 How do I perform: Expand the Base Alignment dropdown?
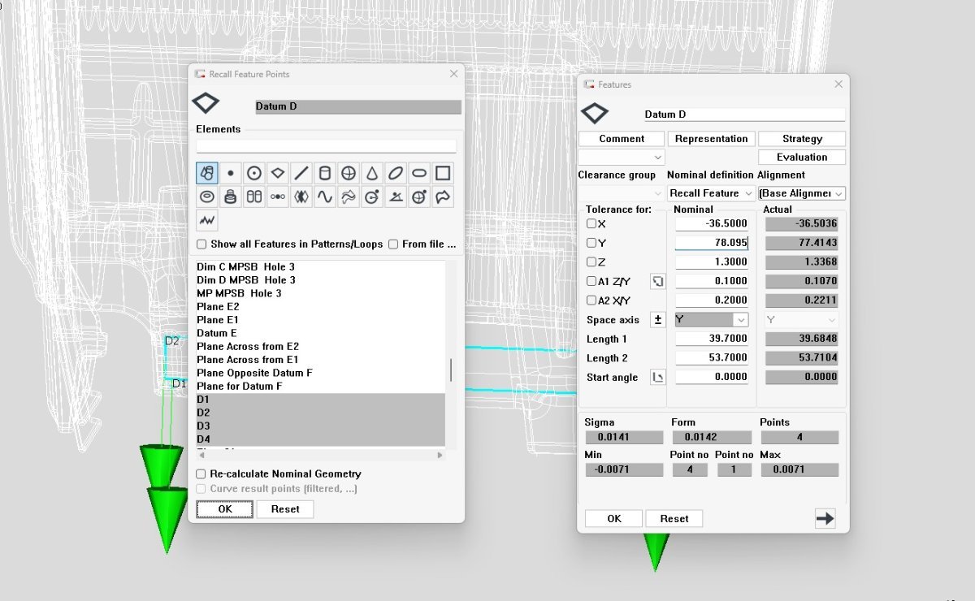[x=801, y=193]
